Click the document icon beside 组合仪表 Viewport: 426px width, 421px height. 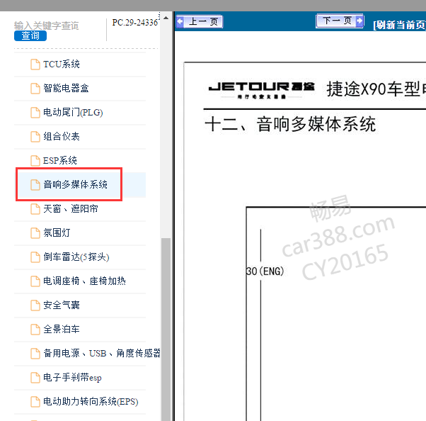click(35, 137)
